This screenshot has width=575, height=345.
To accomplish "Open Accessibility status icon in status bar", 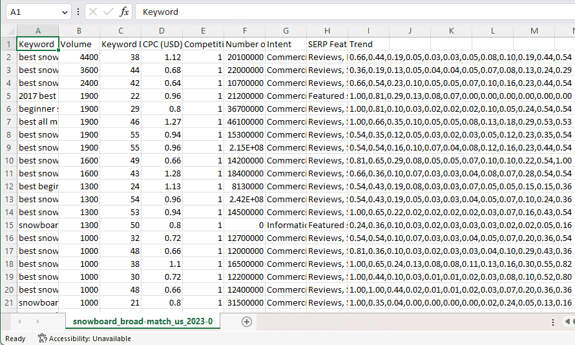I will (x=43, y=339).
